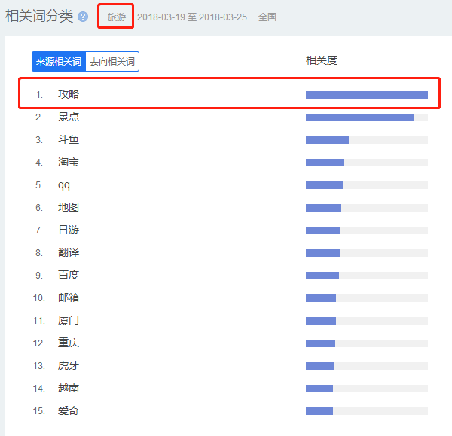
Task: Click the qq keyword entry
Action: click(x=64, y=185)
